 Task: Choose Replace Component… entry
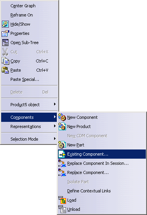point(102,172)
